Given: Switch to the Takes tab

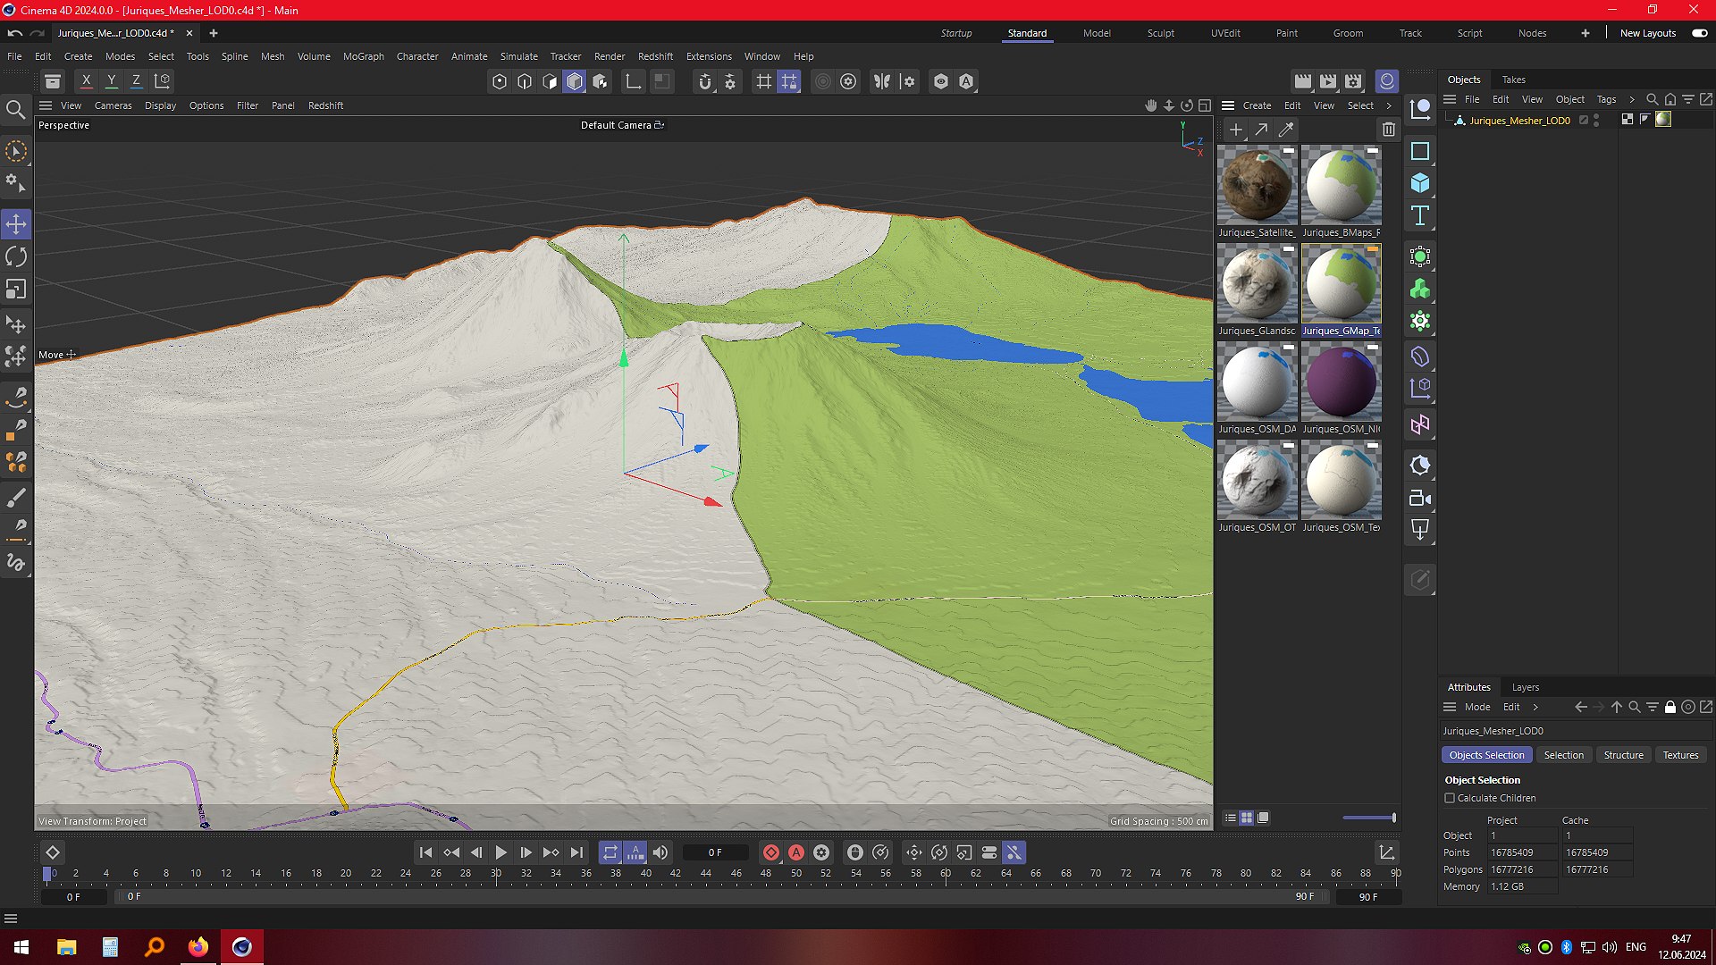Looking at the screenshot, I should pos(1513,80).
